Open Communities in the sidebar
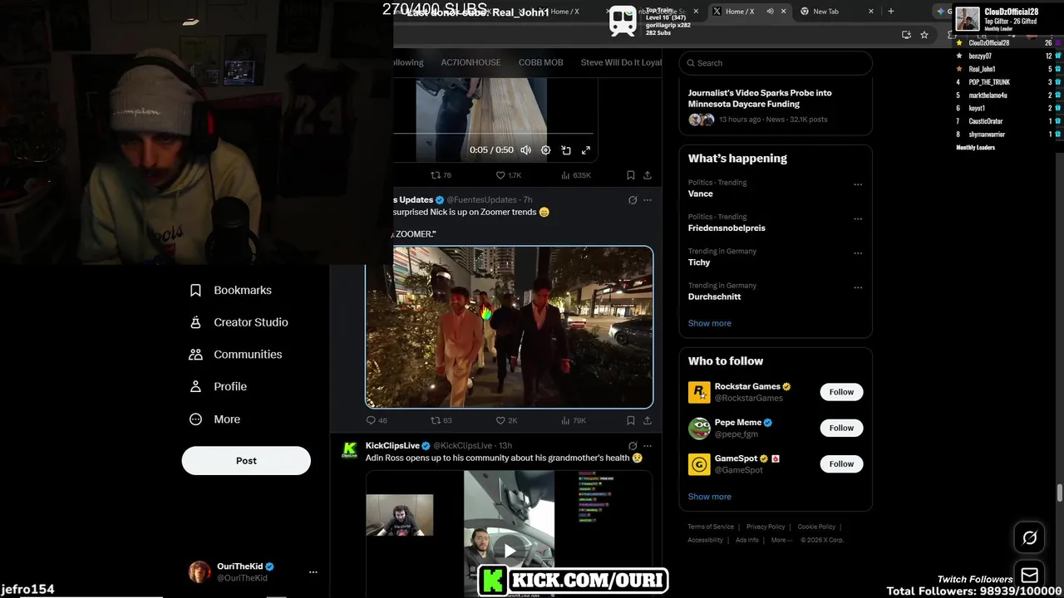This screenshot has width=1064, height=598. coord(236,354)
